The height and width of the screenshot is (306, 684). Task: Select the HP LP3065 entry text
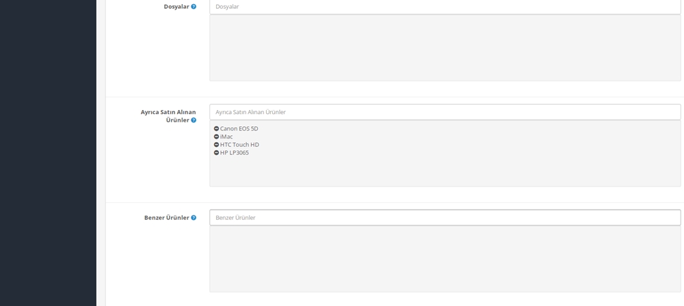(234, 152)
